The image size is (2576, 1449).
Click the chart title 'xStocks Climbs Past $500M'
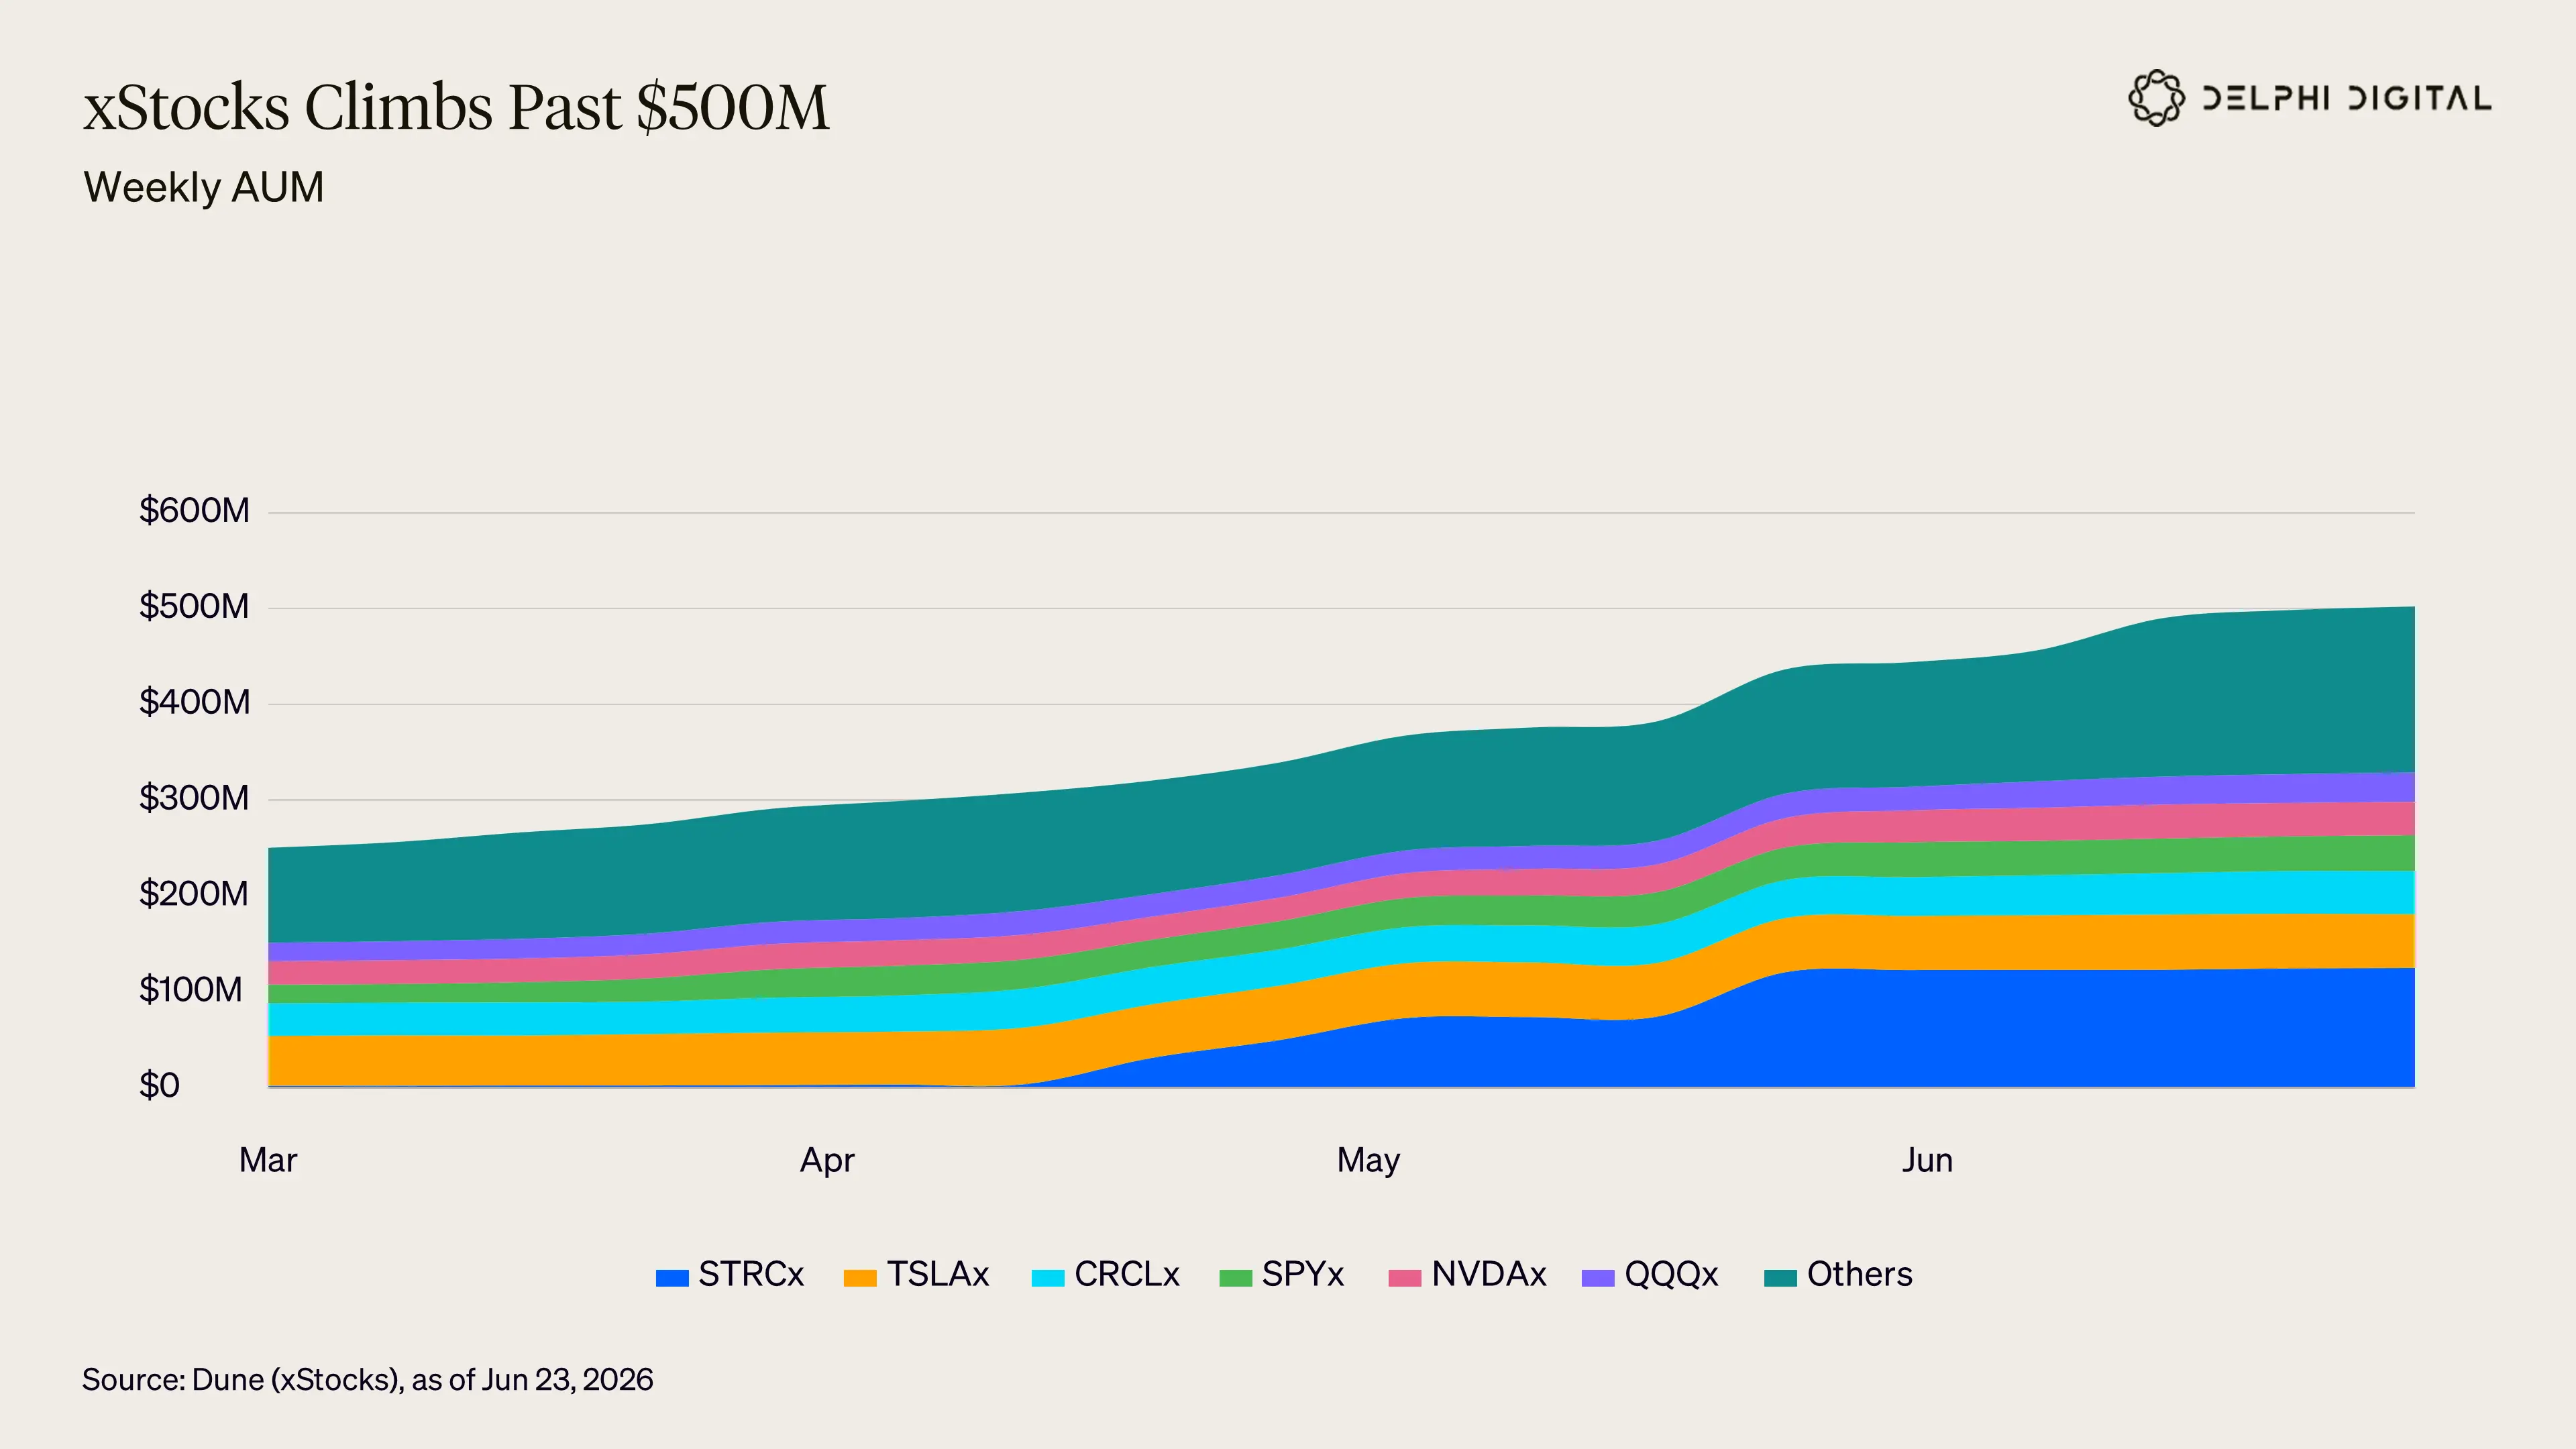[x=456, y=107]
